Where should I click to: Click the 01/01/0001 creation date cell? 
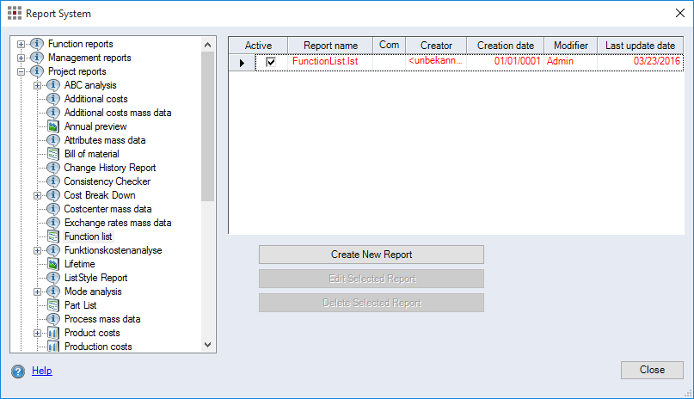[505, 62]
